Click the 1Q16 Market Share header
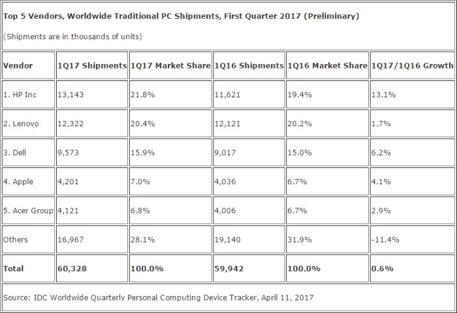Viewport: 457px width, 313px height. (x=327, y=65)
